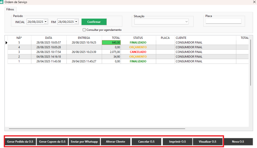Create a new order with Nova O.S
The image size is (257, 148).
click(238, 142)
